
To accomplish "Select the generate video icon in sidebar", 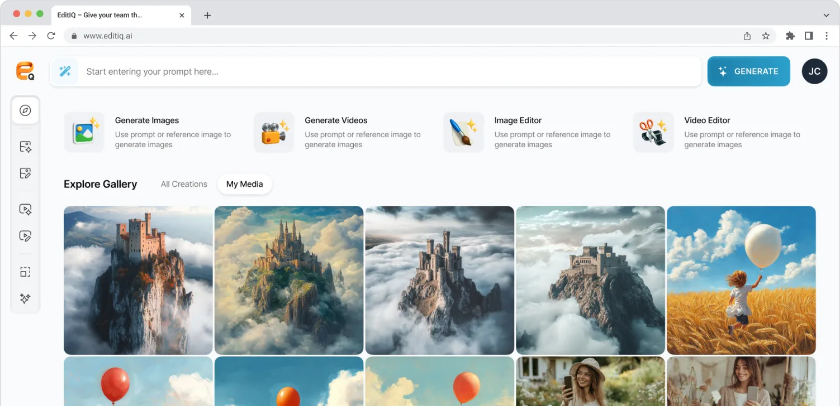I will coord(25,209).
